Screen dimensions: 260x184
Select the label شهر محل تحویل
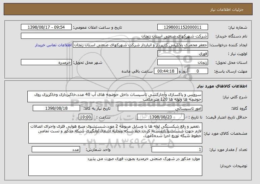(88, 63)
